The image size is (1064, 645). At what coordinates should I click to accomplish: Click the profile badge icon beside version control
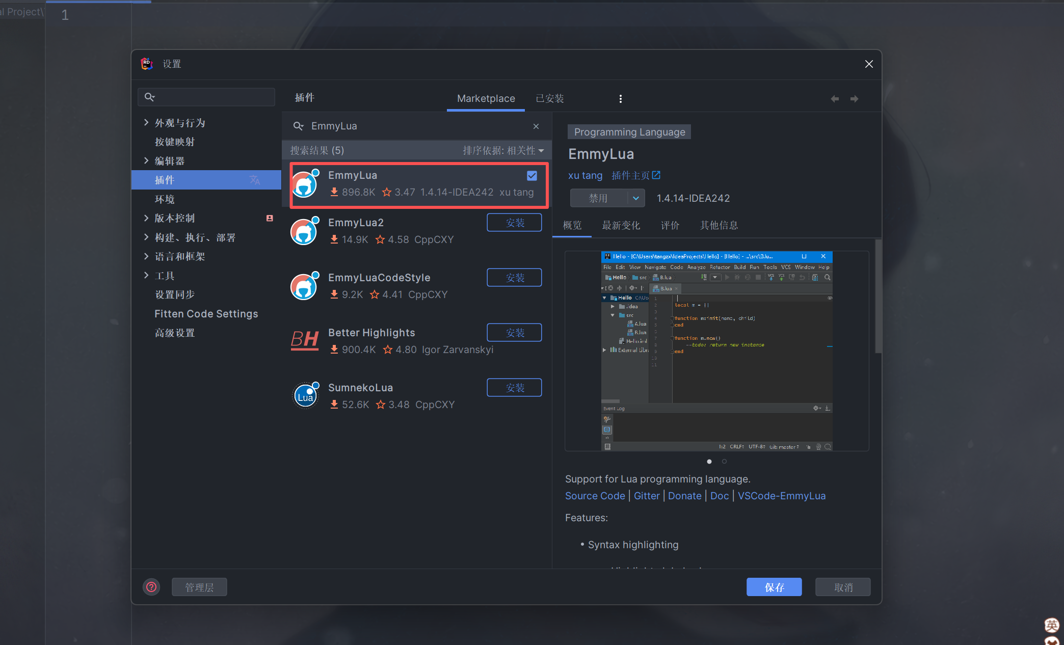[x=270, y=218]
